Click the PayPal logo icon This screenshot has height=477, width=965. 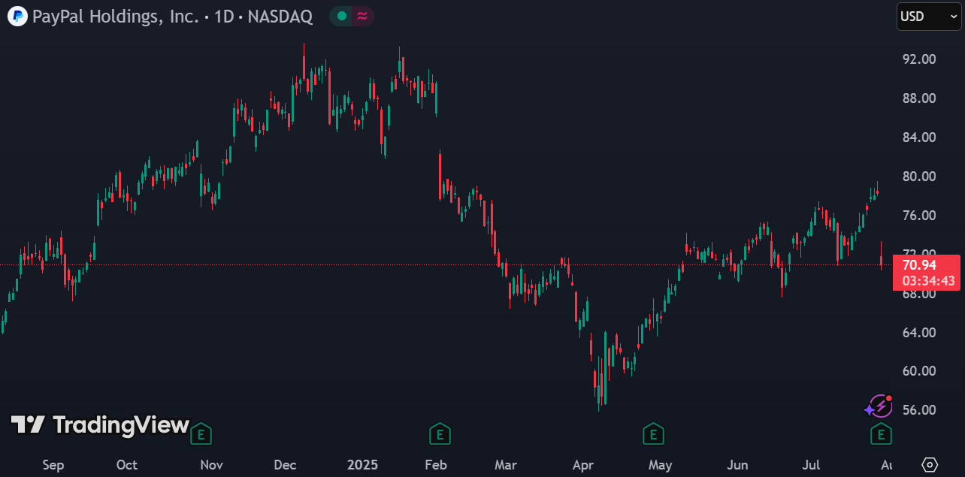(x=18, y=16)
